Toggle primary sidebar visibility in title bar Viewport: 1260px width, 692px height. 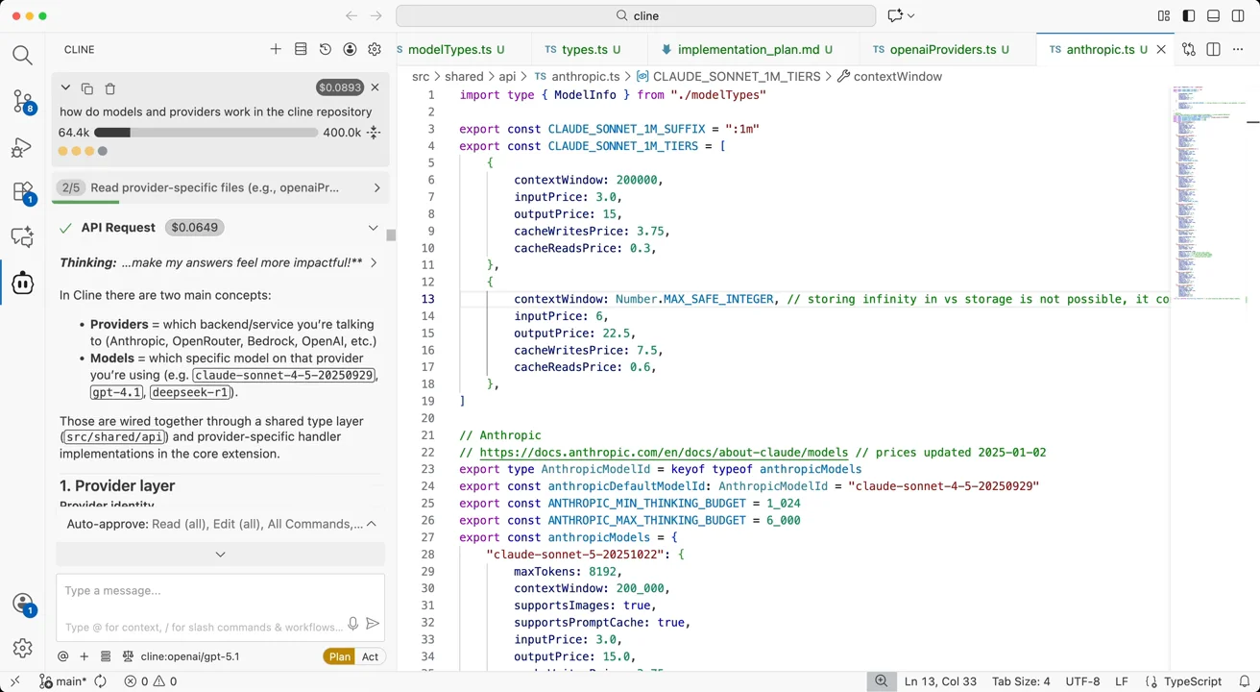click(x=1189, y=15)
